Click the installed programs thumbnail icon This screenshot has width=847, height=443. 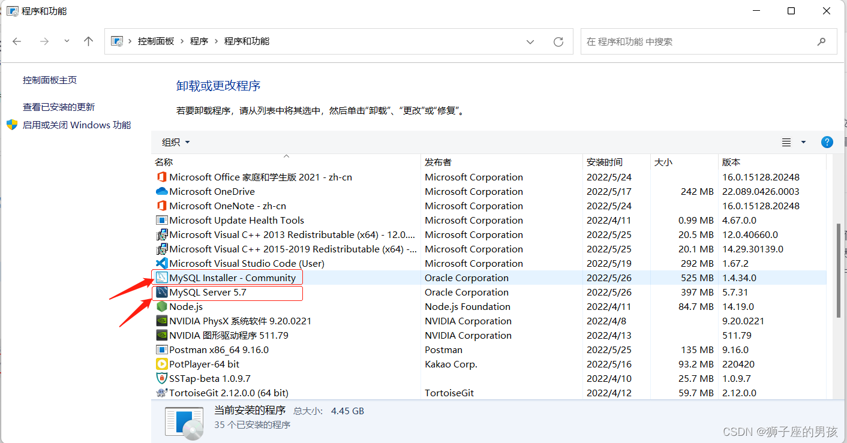(x=184, y=422)
